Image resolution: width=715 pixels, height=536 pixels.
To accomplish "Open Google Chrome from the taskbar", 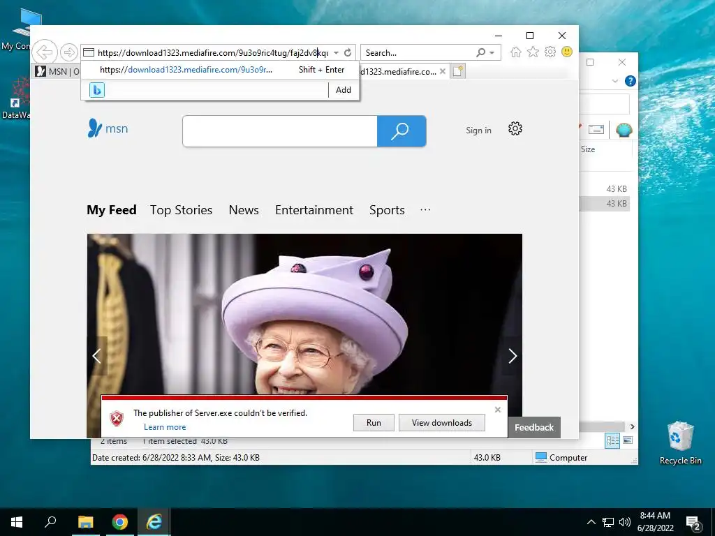I will (x=120, y=522).
